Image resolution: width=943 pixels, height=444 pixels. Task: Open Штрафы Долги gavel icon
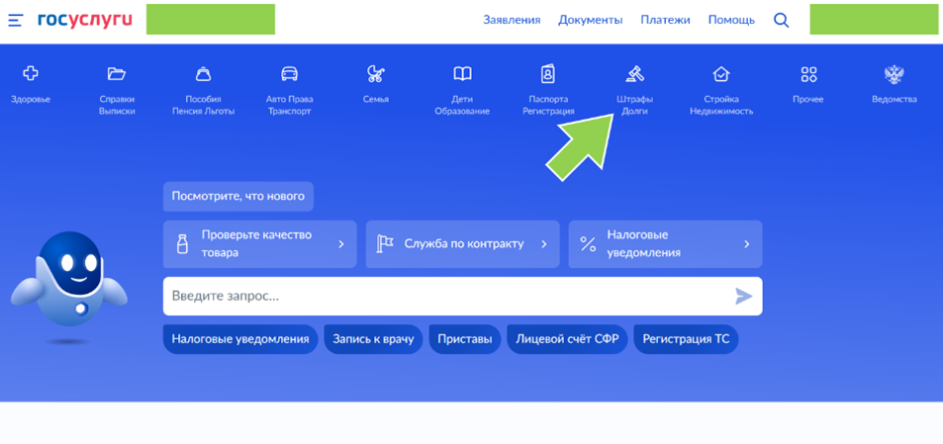coord(634,74)
